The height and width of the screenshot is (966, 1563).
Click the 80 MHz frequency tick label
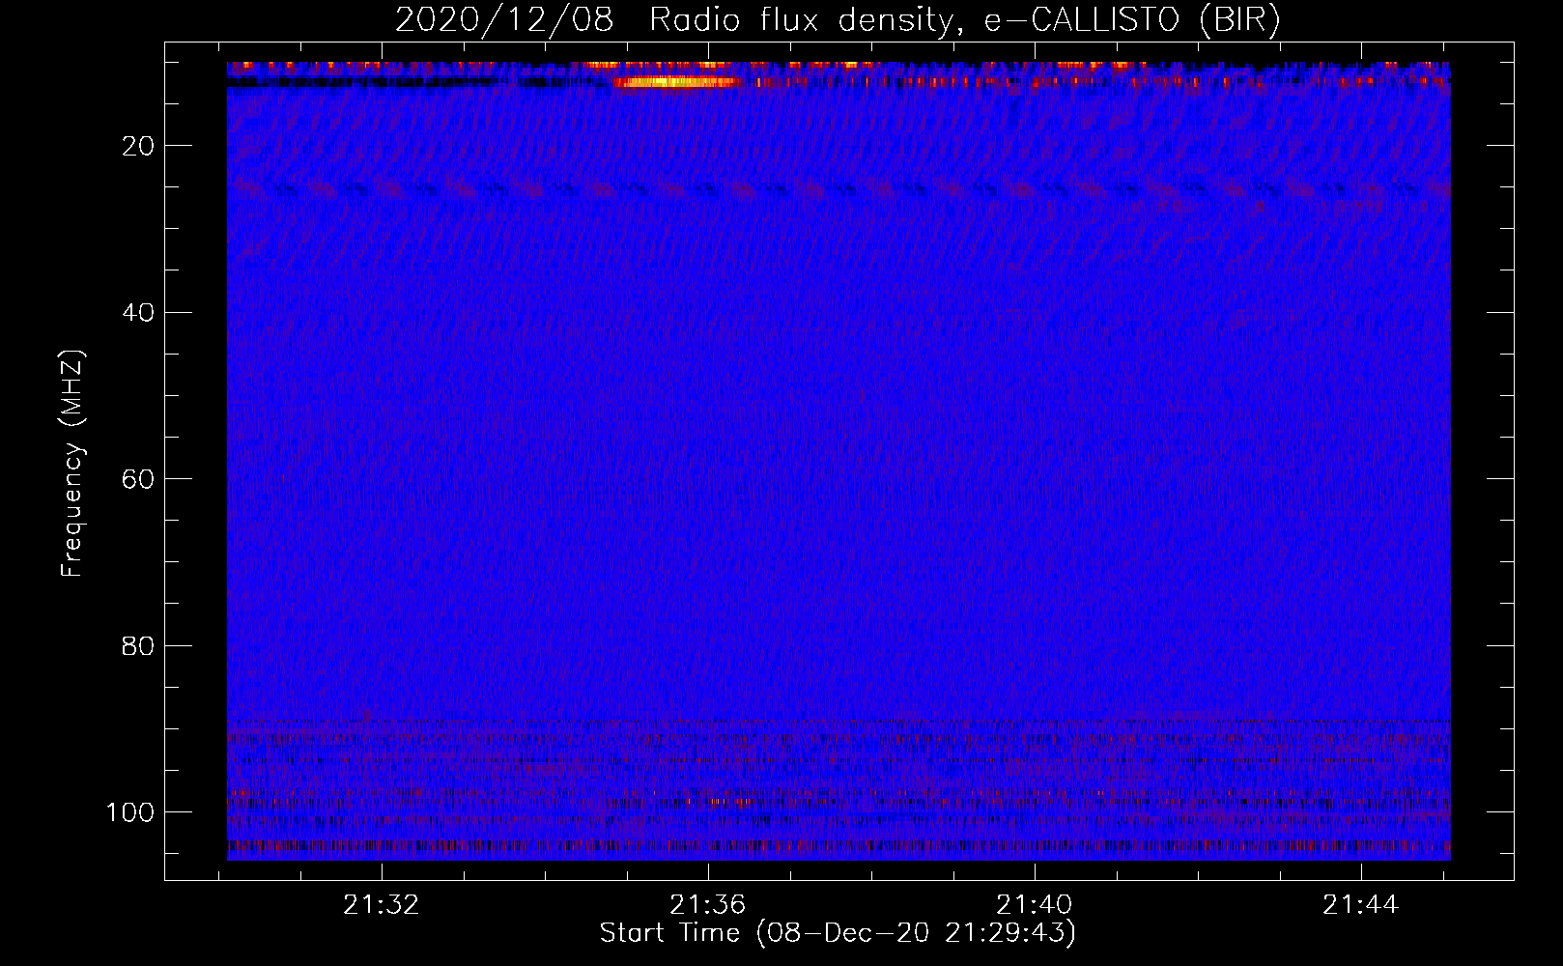click(138, 645)
